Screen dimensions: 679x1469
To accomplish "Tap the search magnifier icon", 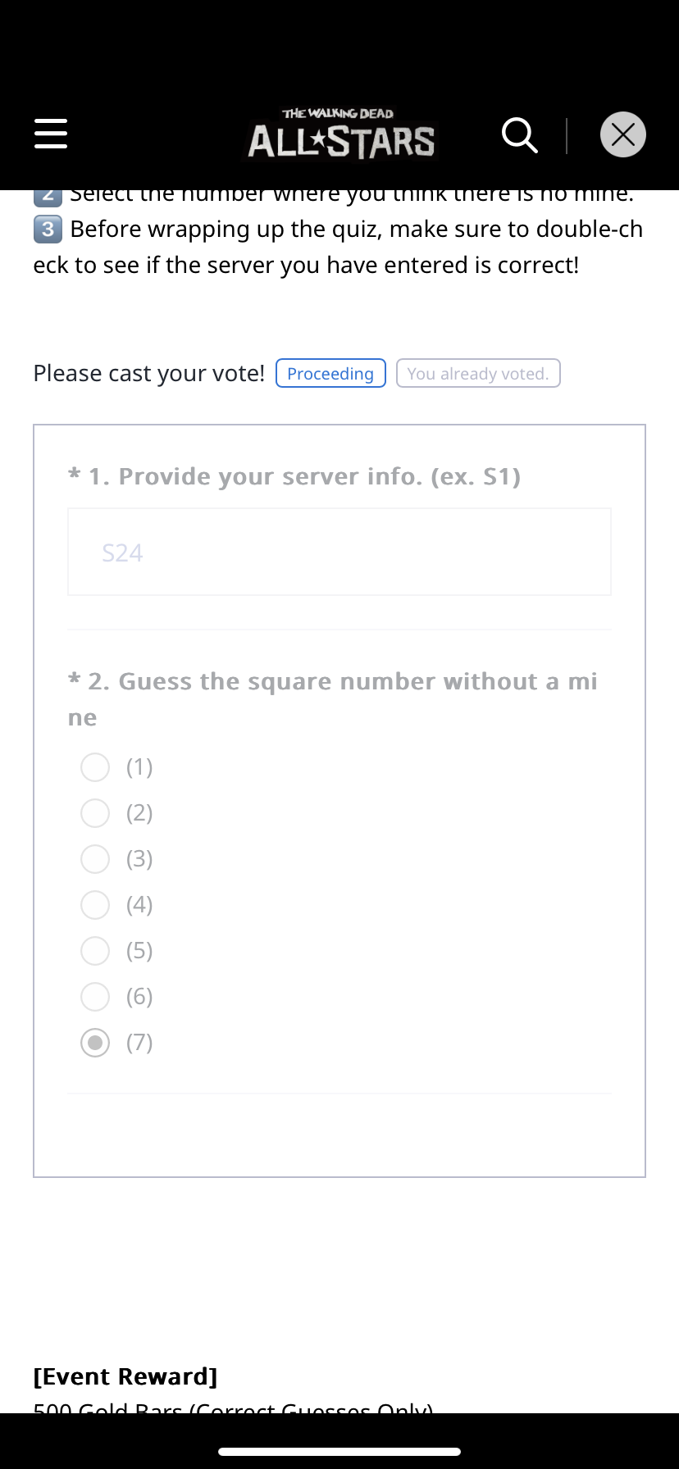I will tap(520, 135).
